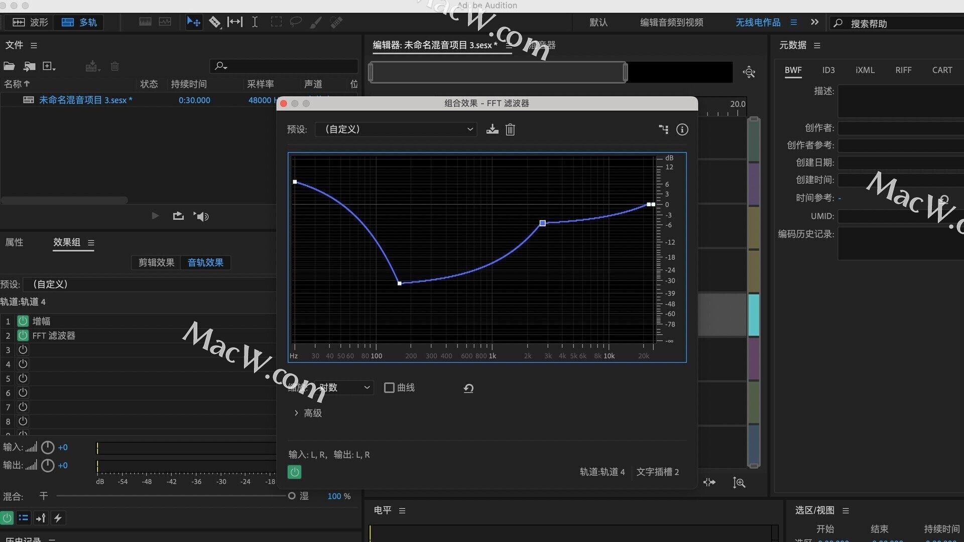Show more workspaces chevron

pyautogui.click(x=814, y=22)
